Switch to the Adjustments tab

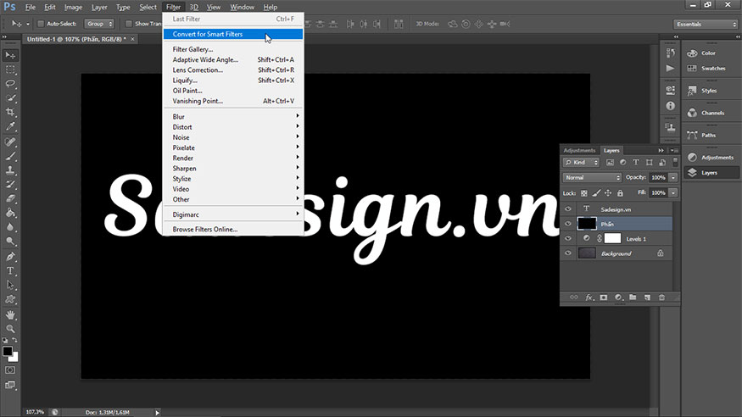[x=579, y=150]
